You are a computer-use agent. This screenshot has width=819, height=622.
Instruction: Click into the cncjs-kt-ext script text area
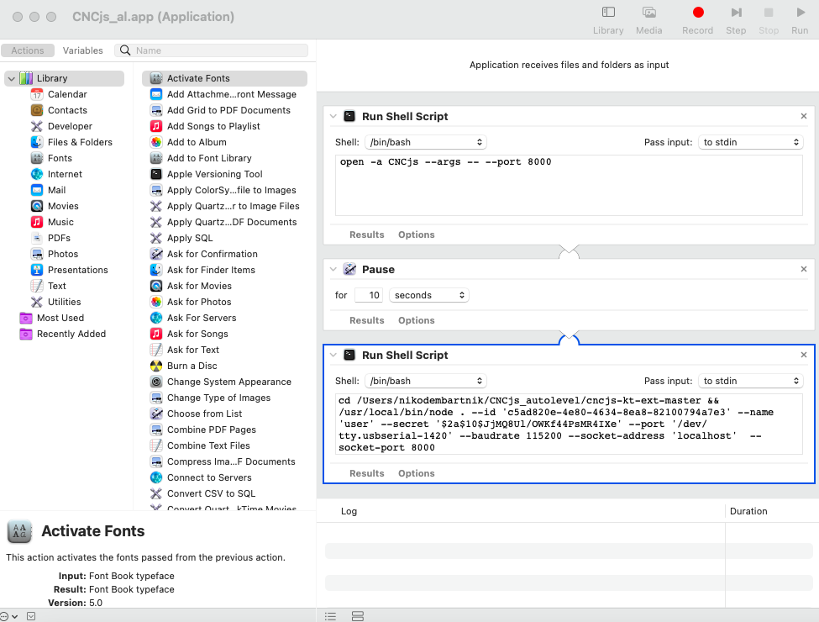coord(569,424)
